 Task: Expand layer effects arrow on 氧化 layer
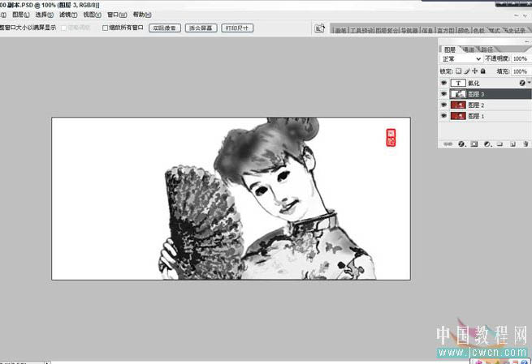click(529, 83)
